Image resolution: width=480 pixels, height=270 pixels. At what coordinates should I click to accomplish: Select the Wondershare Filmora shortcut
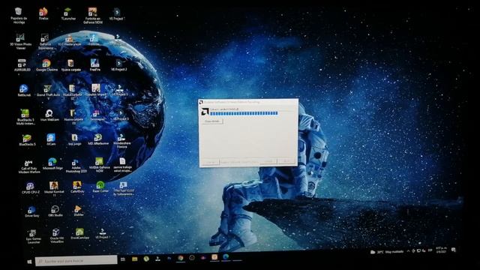pyautogui.click(x=121, y=141)
